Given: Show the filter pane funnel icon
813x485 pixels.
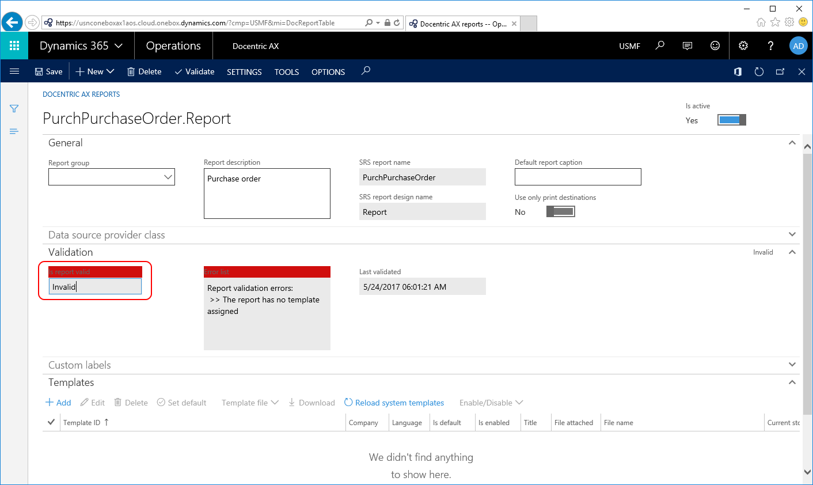Looking at the screenshot, I should (14, 108).
